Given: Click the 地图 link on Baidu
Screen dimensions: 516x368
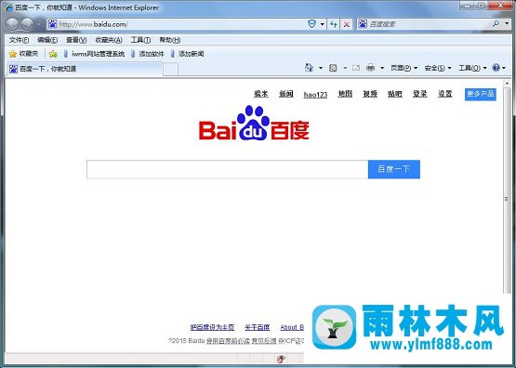Looking at the screenshot, I should 345,94.
